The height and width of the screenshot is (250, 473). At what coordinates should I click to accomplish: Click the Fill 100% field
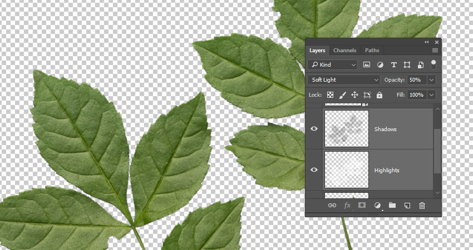(x=417, y=95)
